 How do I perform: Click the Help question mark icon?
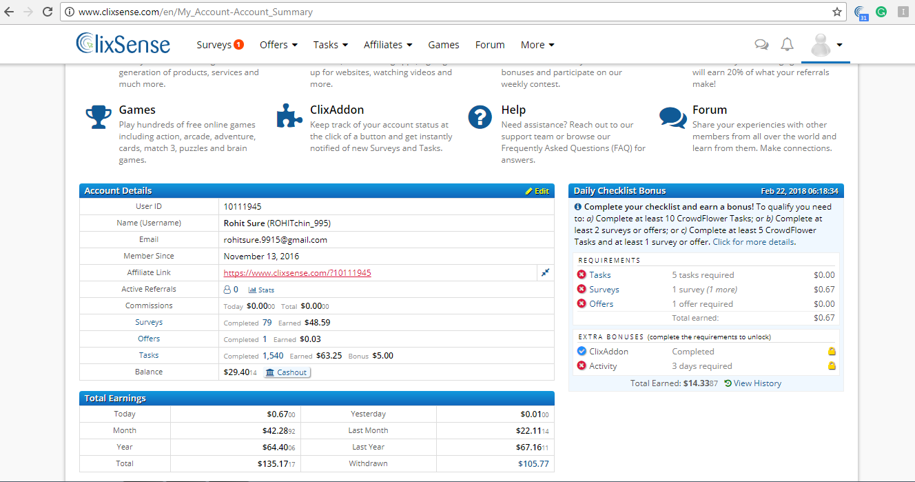coord(480,117)
